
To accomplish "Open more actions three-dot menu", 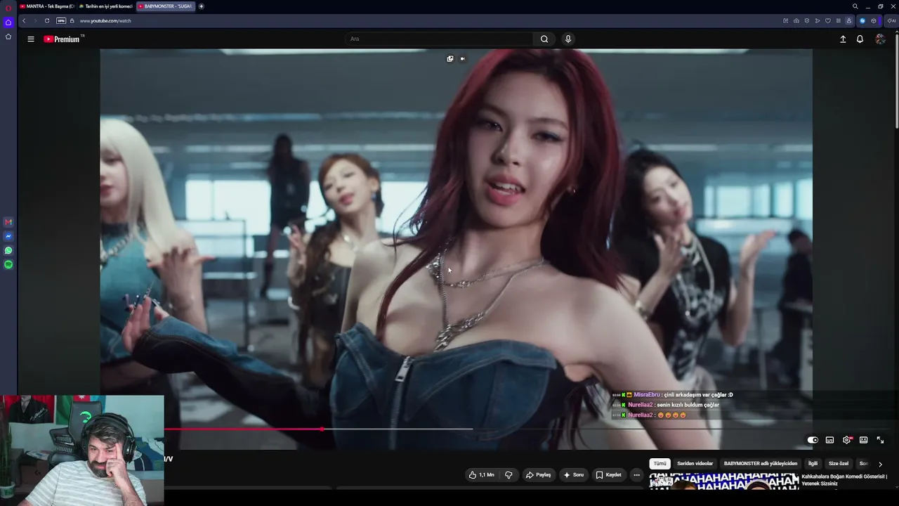I will click(x=637, y=475).
